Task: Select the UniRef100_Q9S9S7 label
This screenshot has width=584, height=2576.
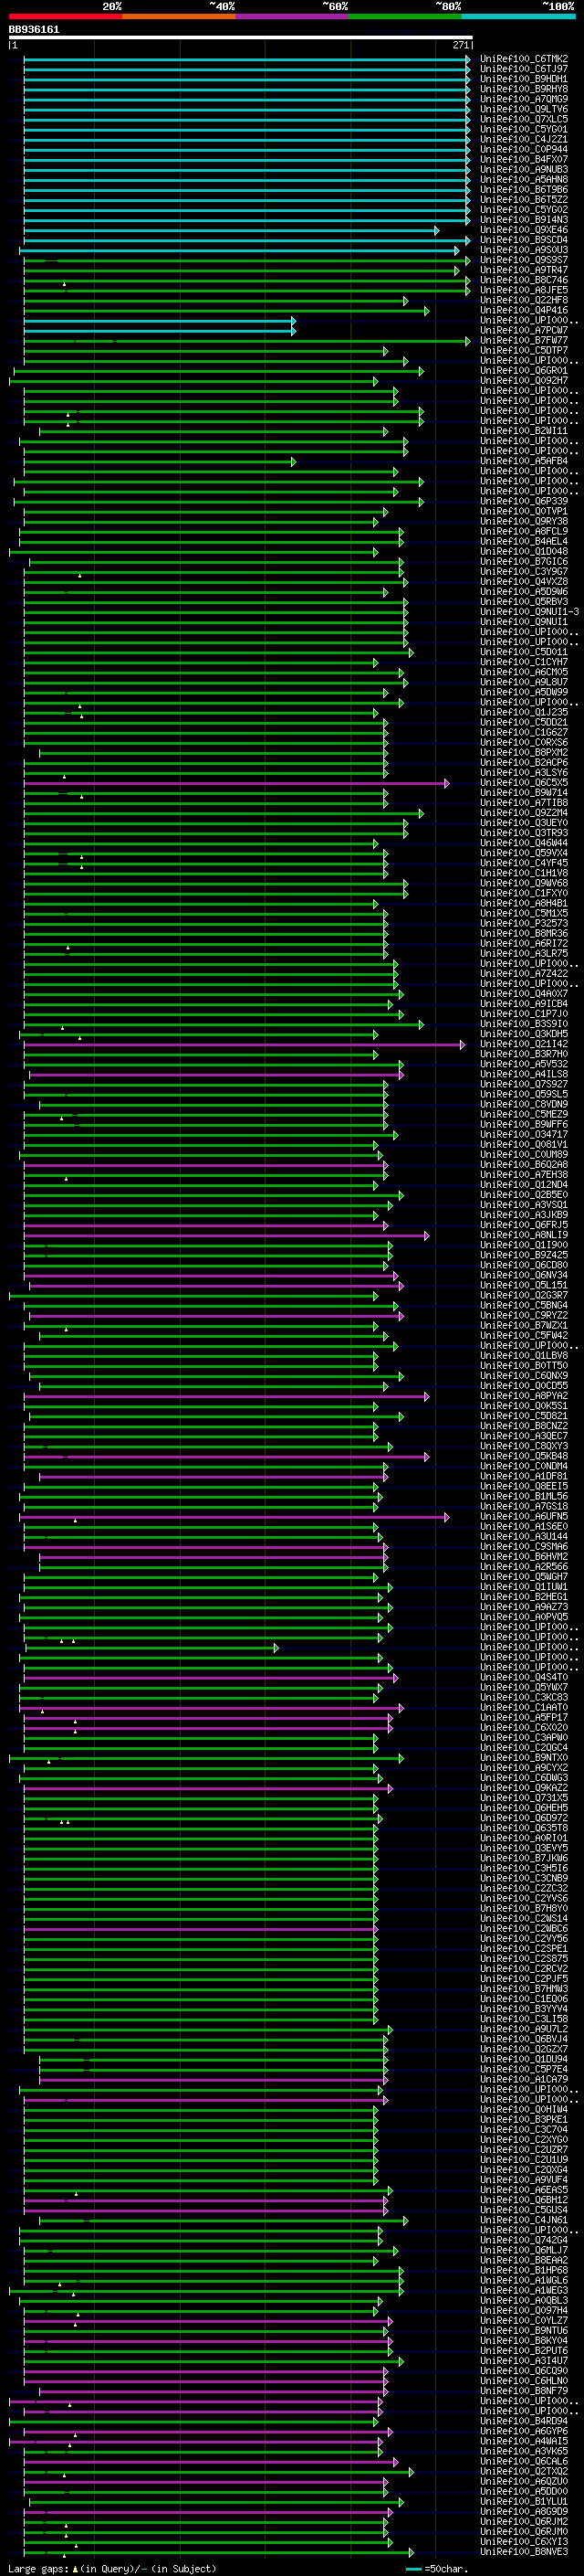Action: 523,260
